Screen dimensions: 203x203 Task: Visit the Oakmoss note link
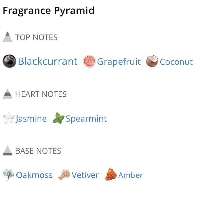click(x=34, y=175)
